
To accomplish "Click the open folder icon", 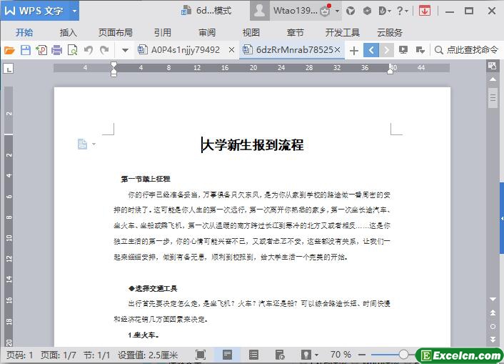I will tap(10, 50).
